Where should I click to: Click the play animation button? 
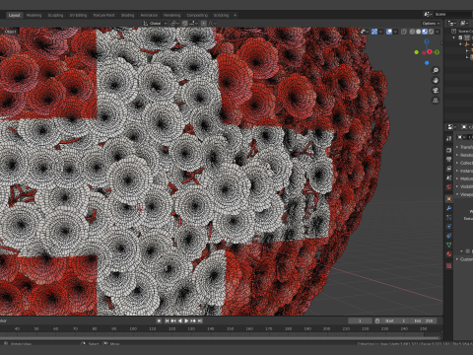186,320
